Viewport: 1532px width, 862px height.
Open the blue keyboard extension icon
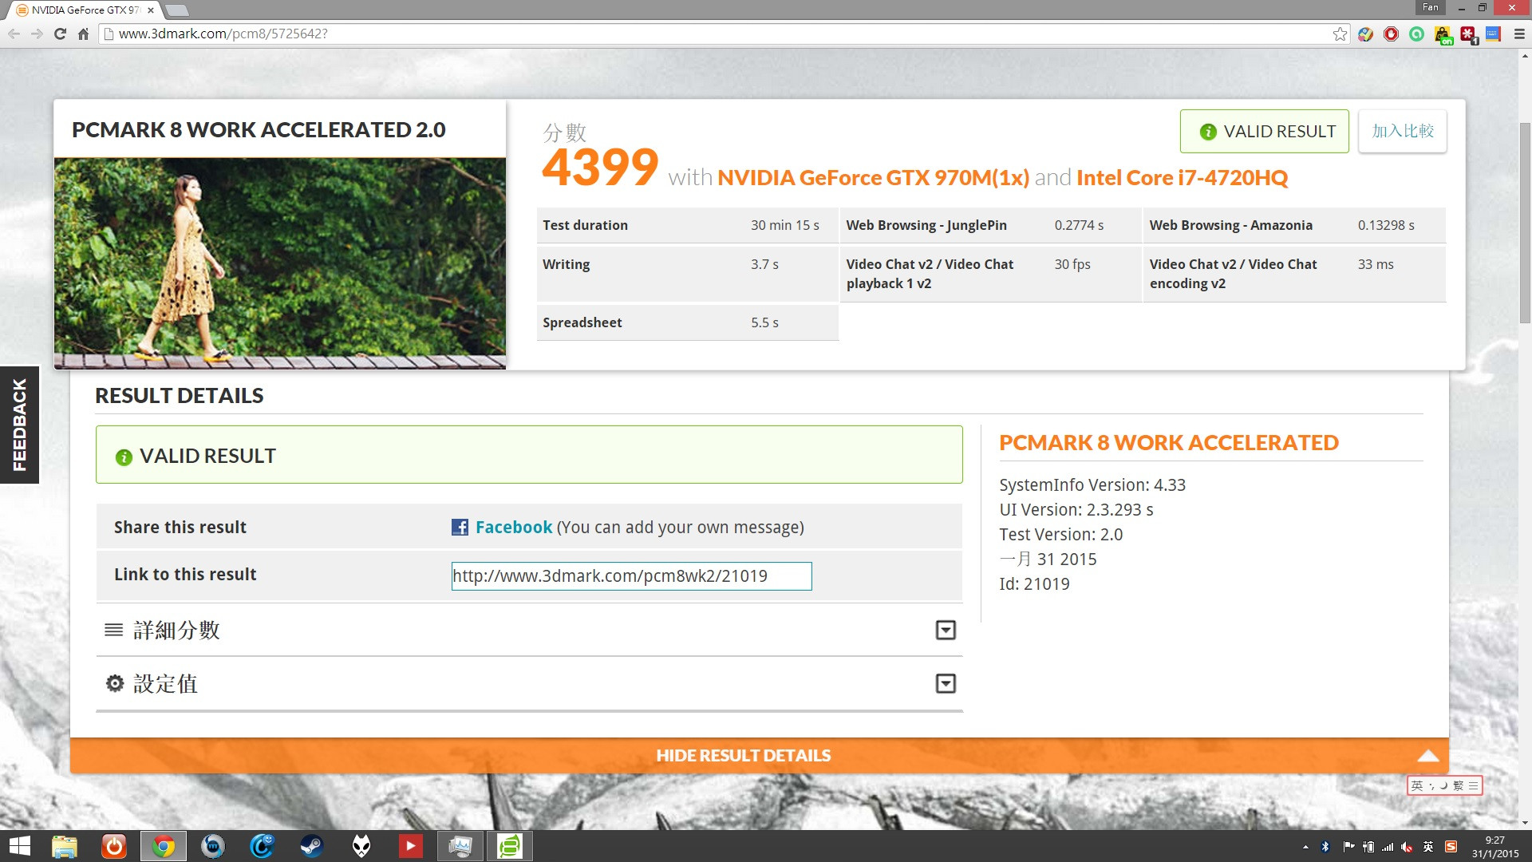click(x=1493, y=34)
